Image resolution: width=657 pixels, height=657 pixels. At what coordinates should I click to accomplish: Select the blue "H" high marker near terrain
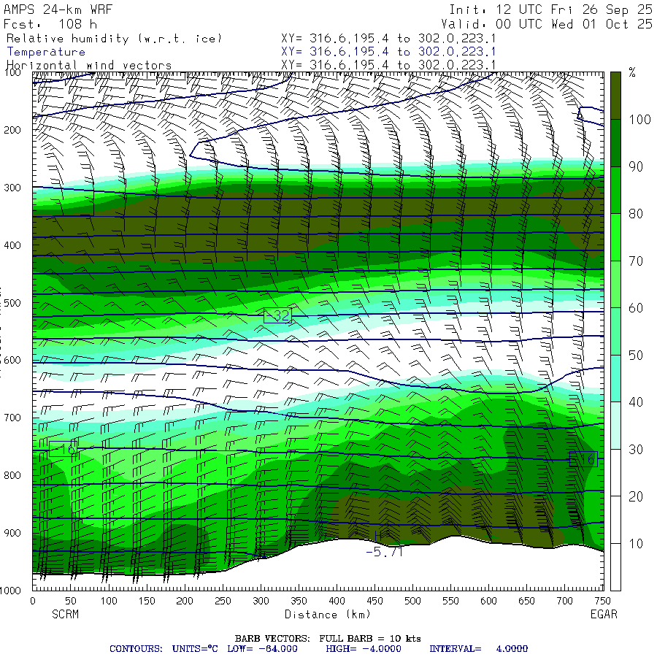(x=378, y=537)
